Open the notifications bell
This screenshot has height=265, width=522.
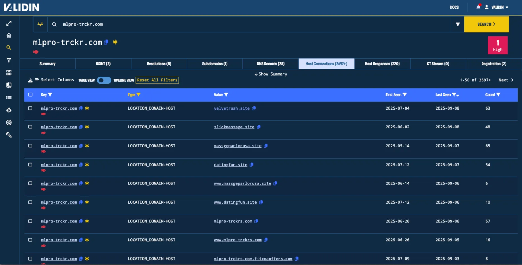tap(478, 7)
